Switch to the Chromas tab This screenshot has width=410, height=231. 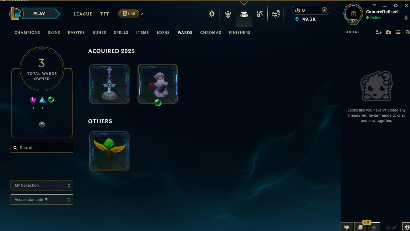click(211, 33)
